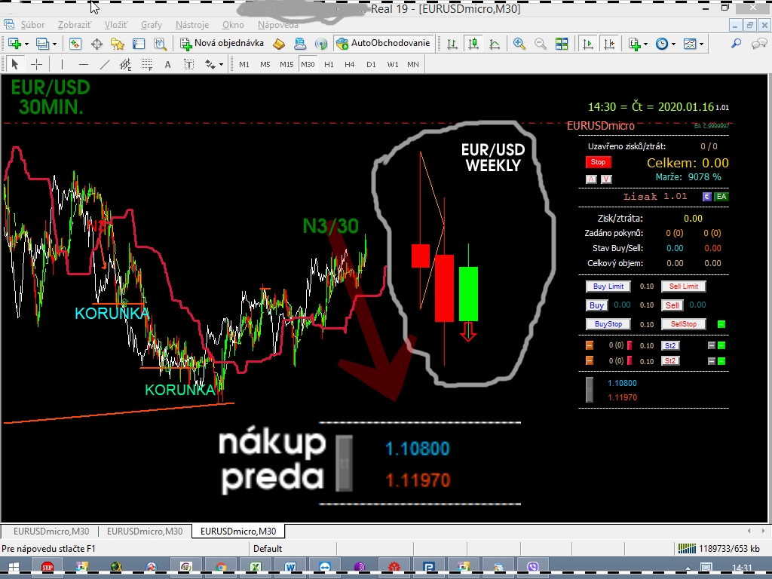Open Windows Start button

coord(14,567)
